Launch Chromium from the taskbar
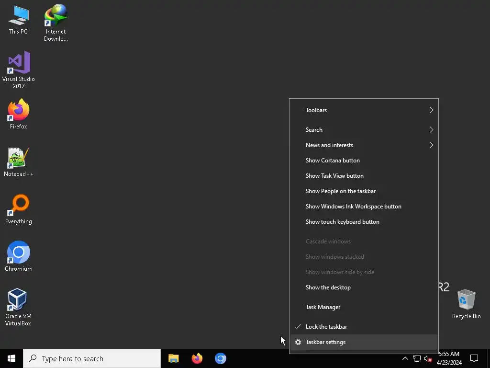Viewport: 490px width, 368px height. pyautogui.click(x=220, y=358)
